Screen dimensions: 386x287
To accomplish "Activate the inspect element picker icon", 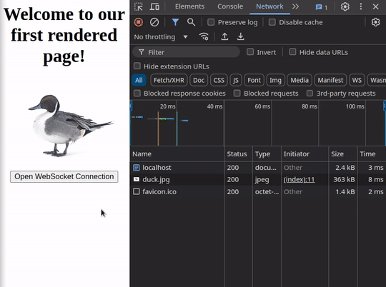I will pyautogui.click(x=139, y=6).
